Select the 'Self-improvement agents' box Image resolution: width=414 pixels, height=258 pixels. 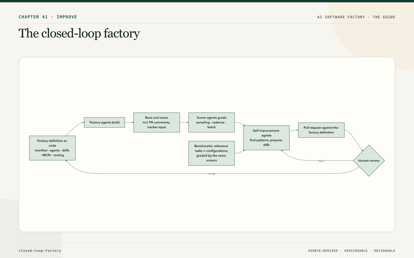coord(266,138)
